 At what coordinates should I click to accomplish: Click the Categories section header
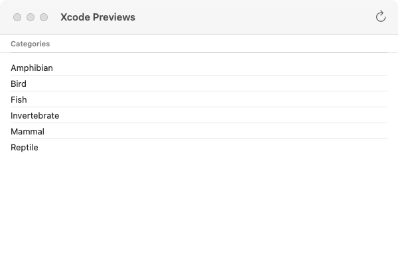point(30,44)
